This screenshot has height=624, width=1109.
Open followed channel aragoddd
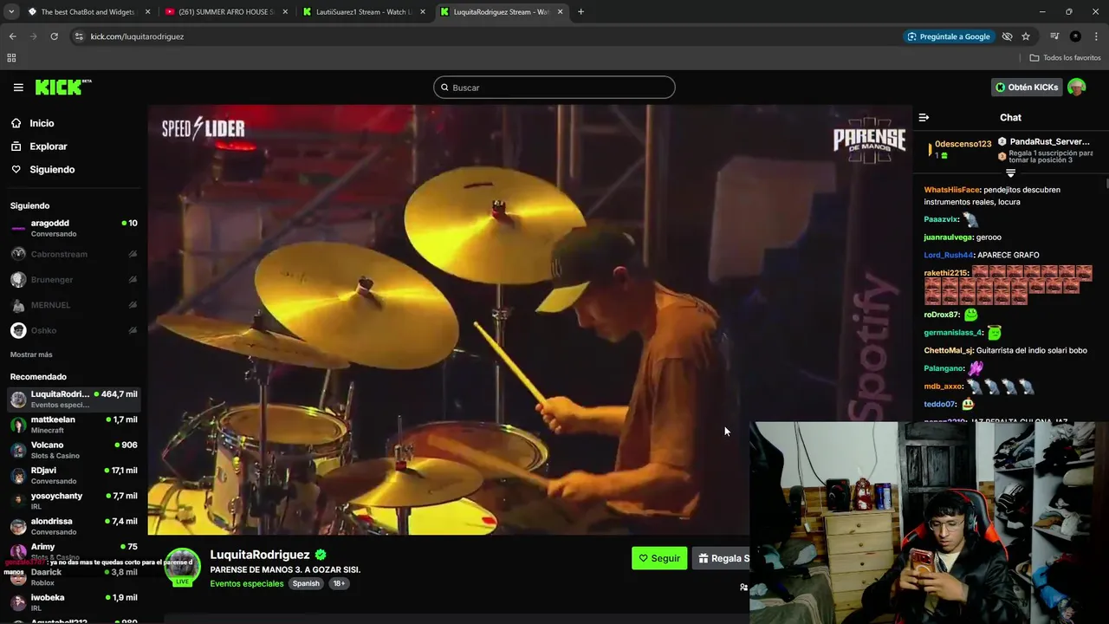(74, 228)
